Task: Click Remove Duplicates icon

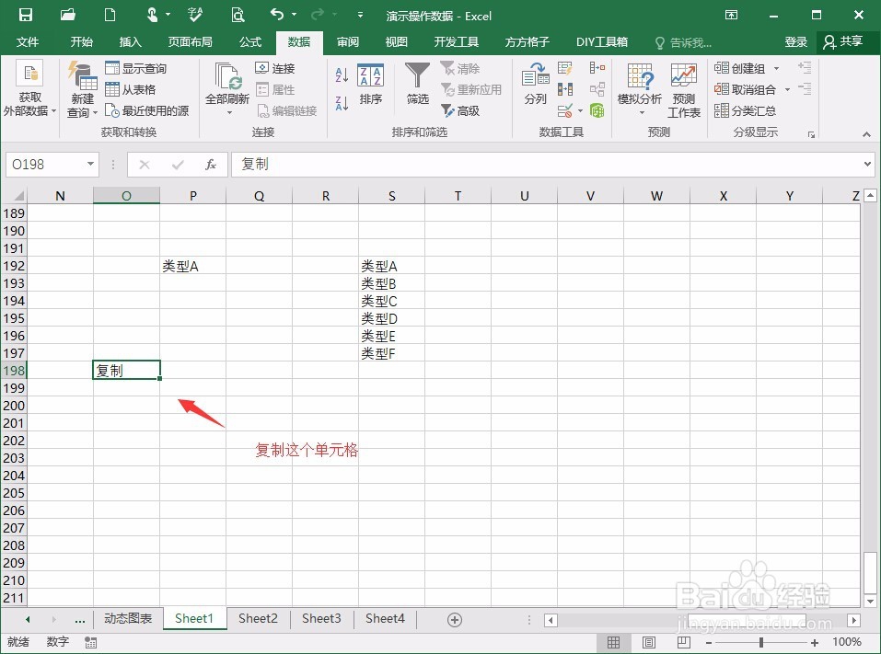Action: pyautogui.click(x=565, y=89)
